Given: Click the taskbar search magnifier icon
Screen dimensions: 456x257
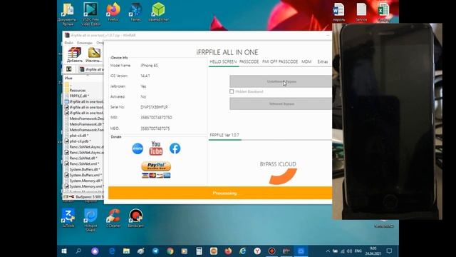Looking at the screenshot, I should tap(78, 251).
